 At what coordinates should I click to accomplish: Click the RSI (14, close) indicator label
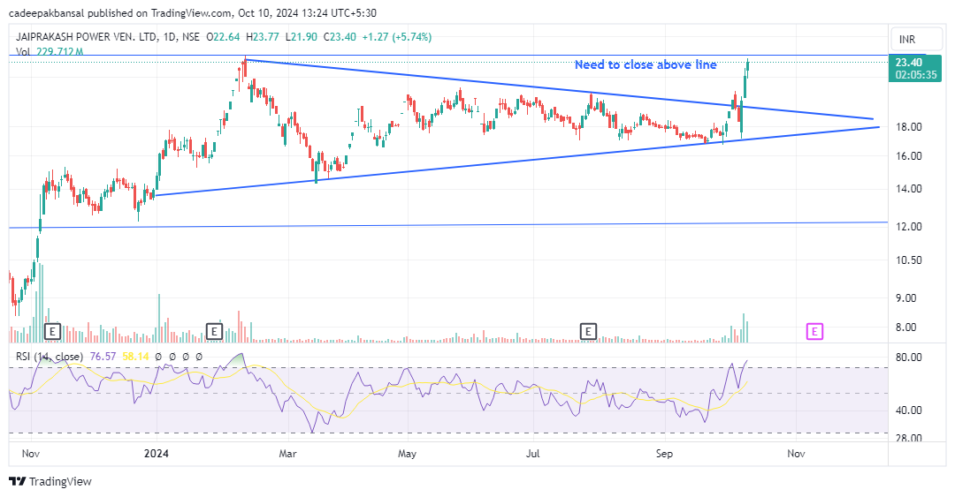pyautogui.click(x=50, y=357)
